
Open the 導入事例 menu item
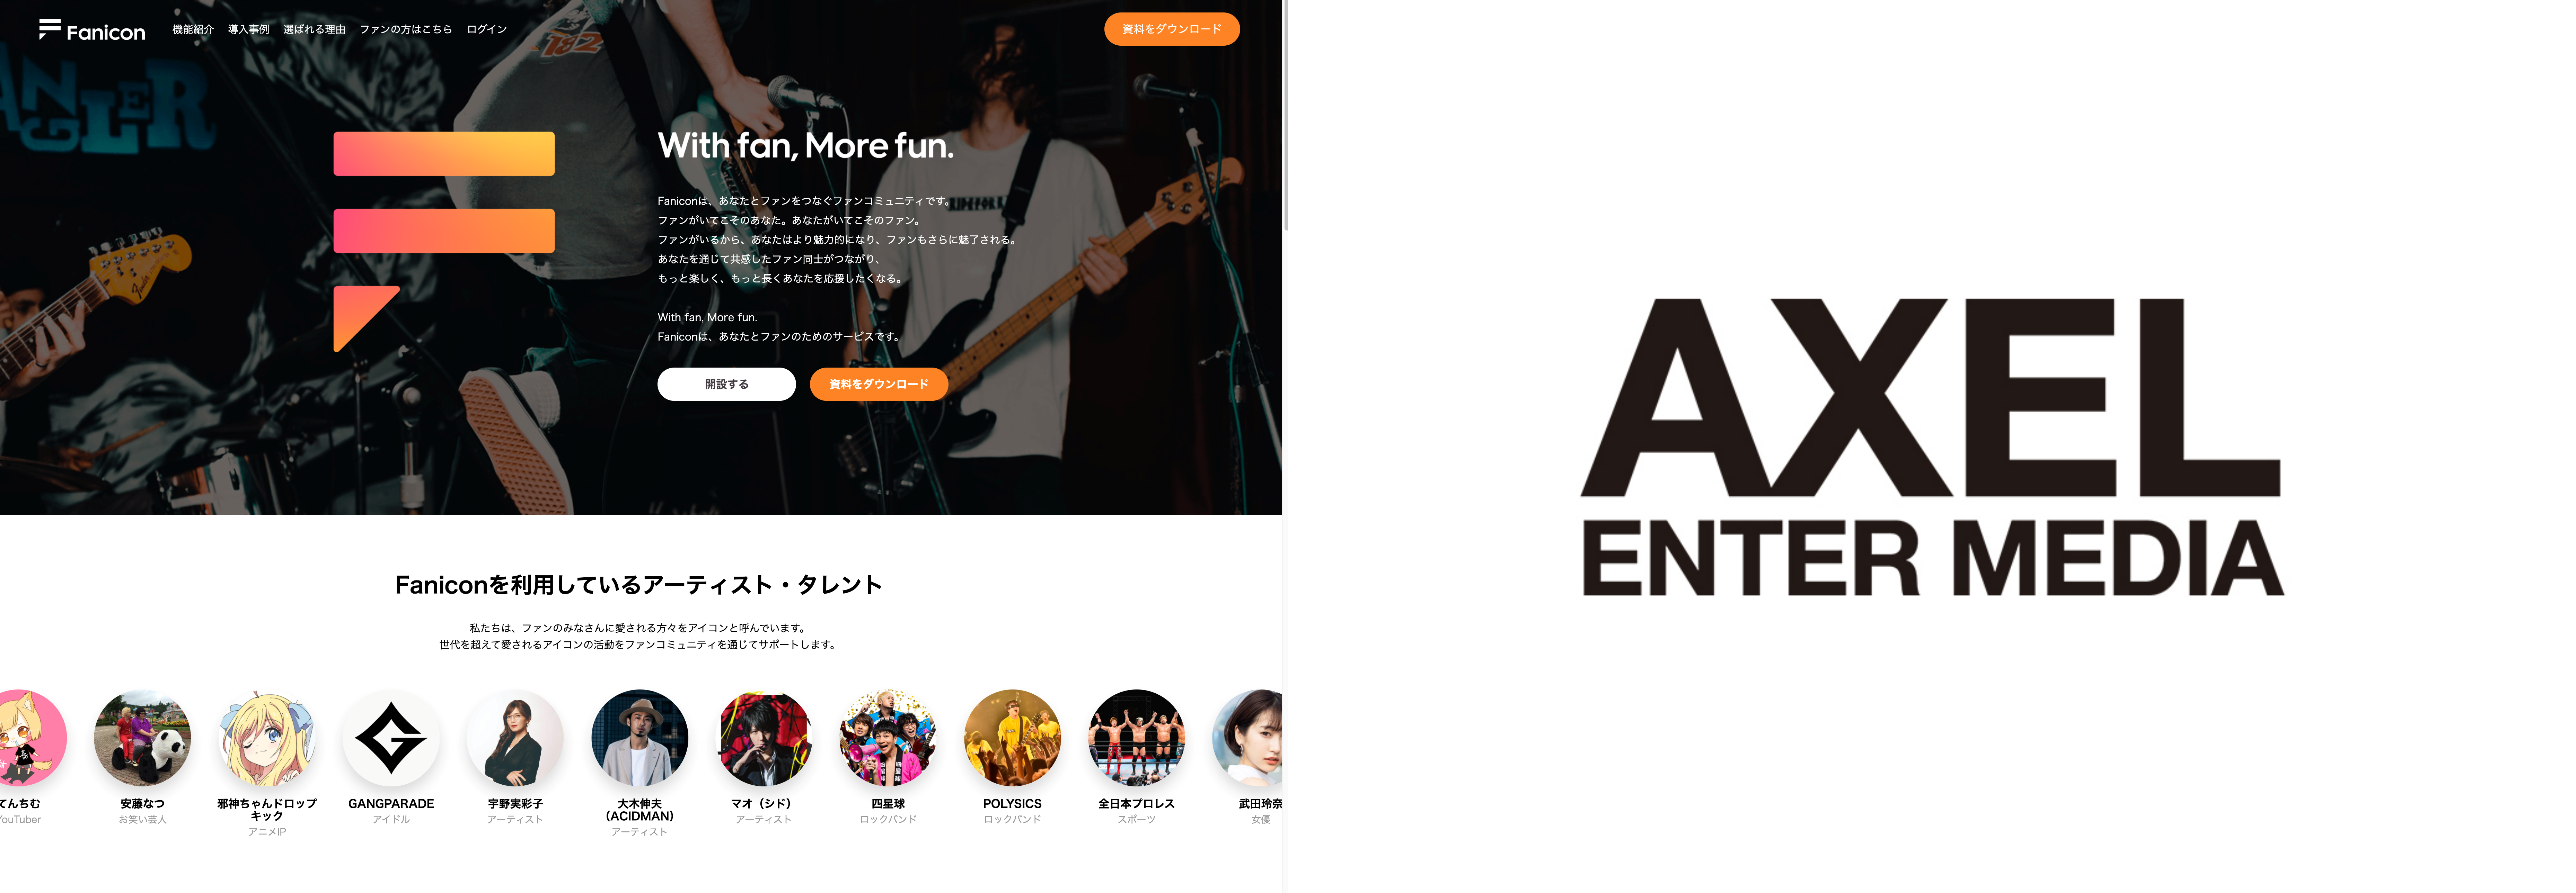(x=248, y=29)
